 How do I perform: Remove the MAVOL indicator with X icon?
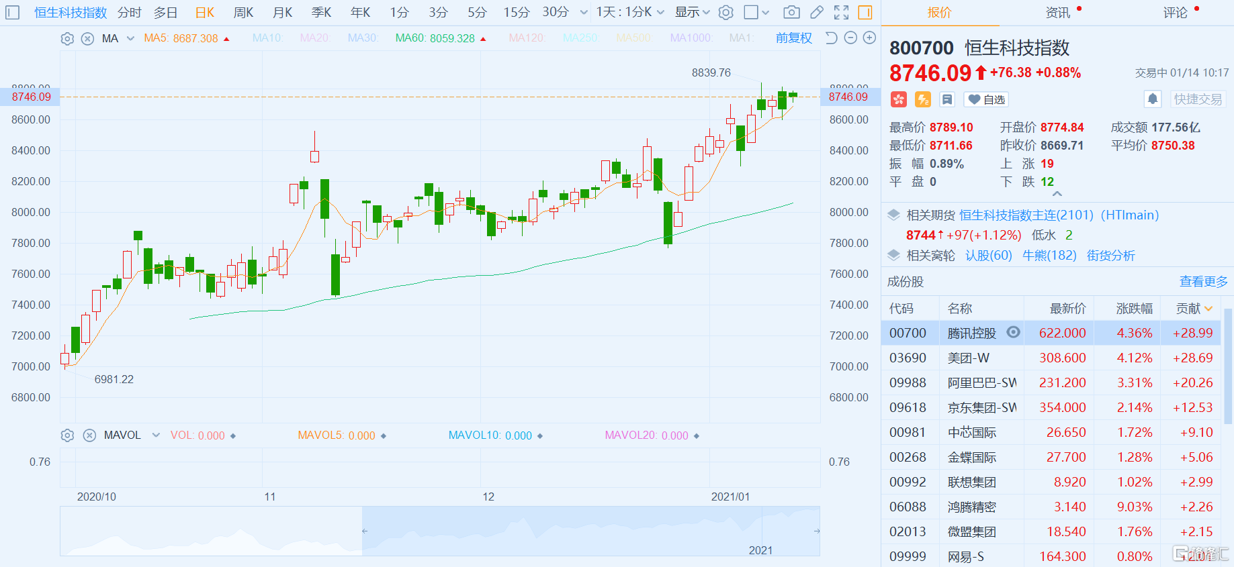point(89,435)
